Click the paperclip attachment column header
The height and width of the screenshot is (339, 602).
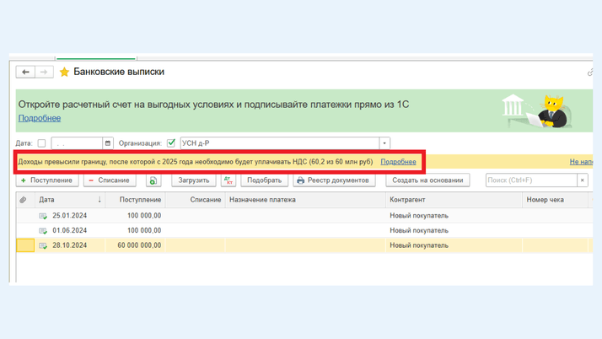[23, 200]
